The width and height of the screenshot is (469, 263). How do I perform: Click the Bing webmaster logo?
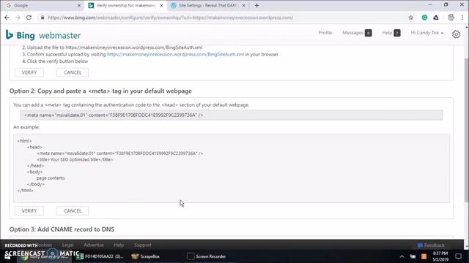tap(43, 35)
